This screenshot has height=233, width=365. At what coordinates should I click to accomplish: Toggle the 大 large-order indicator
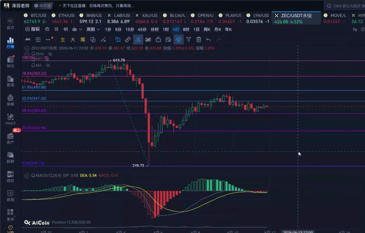click(x=73, y=40)
